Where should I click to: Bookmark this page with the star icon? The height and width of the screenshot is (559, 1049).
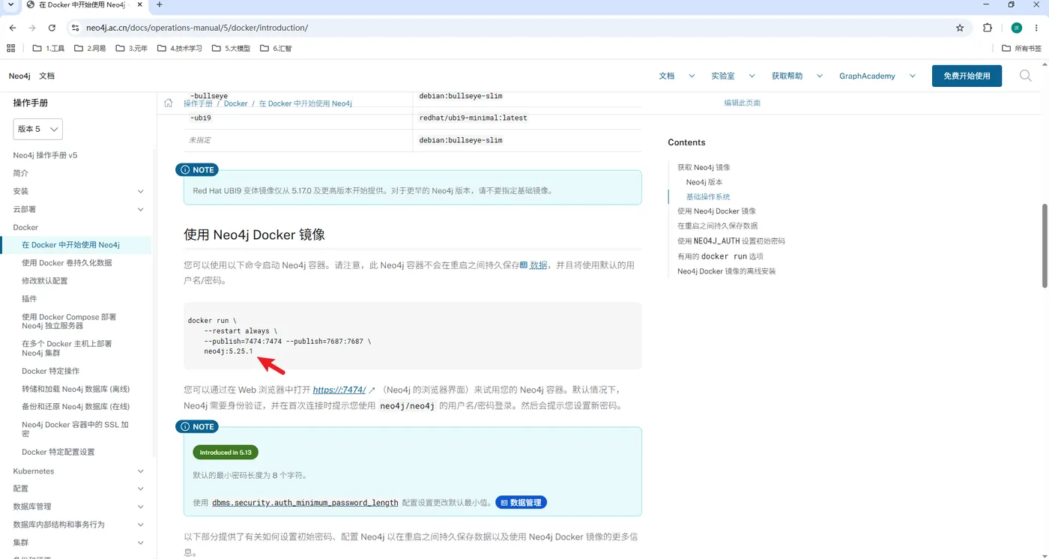tap(960, 28)
